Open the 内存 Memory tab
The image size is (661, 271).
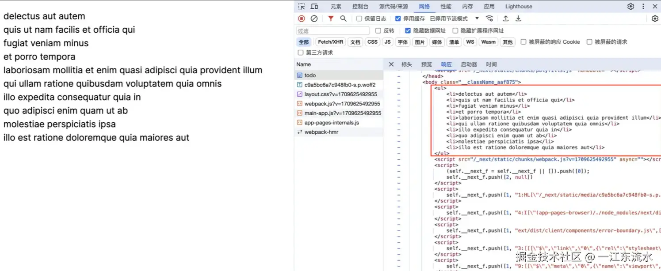(x=468, y=7)
